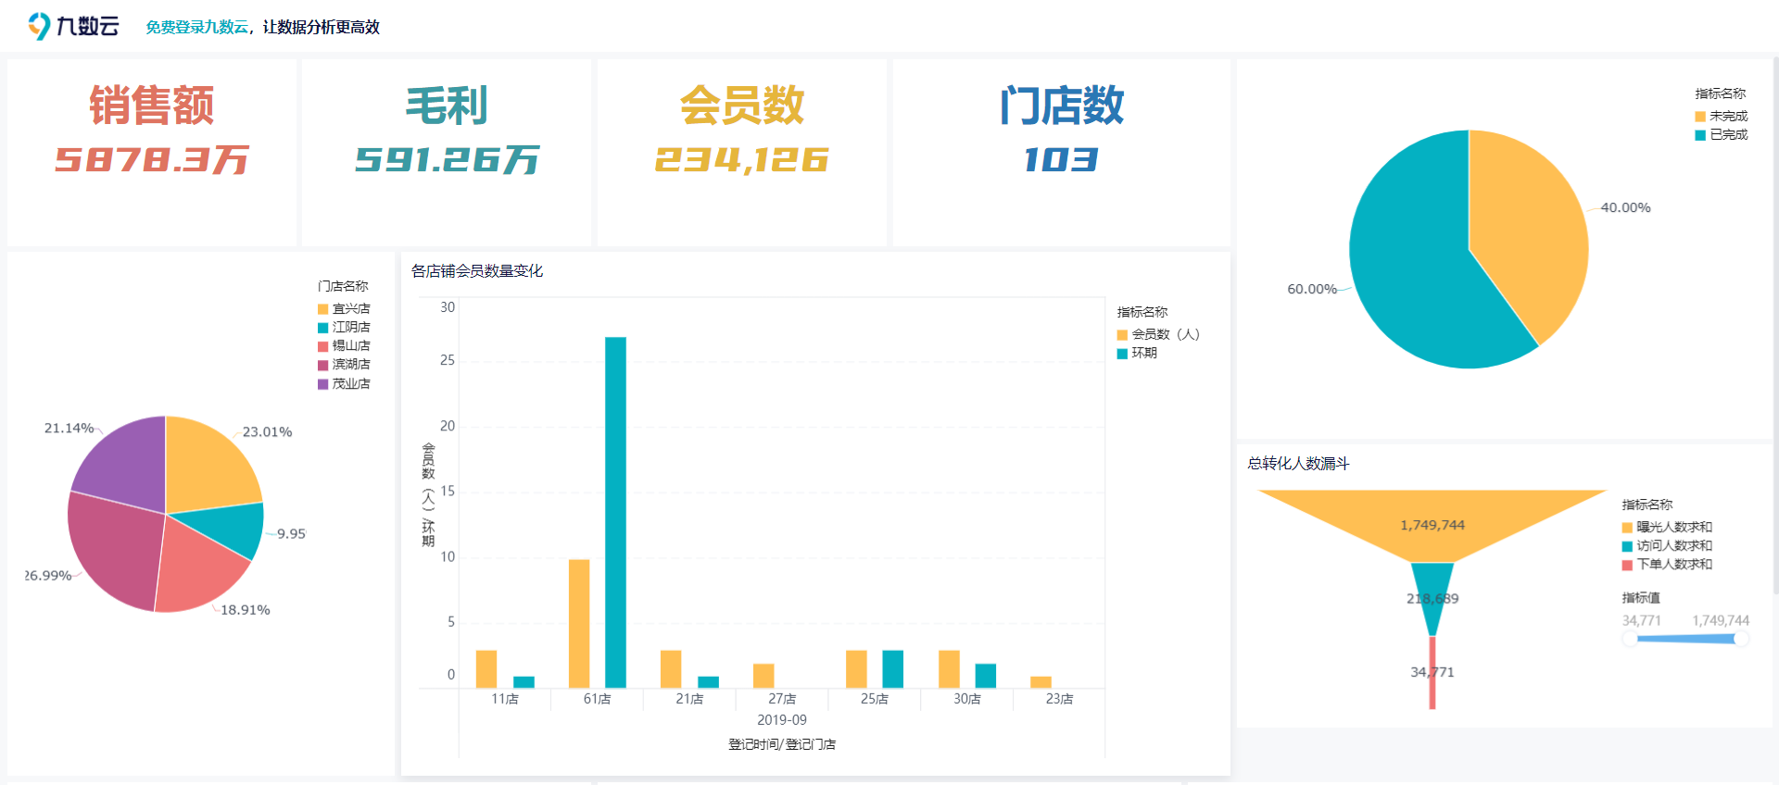This screenshot has height=785, width=1779.
Task: Click the right-edge vertical scrollbar
Action: point(1774,324)
